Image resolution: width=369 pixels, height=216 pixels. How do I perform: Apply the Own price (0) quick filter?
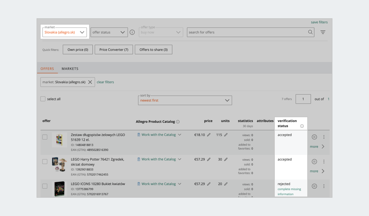point(78,50)
